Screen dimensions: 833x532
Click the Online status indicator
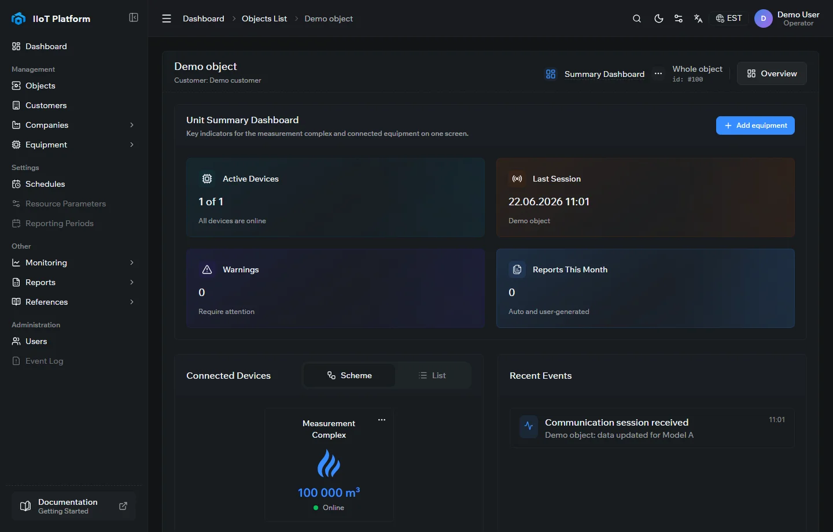pos(329,508)
